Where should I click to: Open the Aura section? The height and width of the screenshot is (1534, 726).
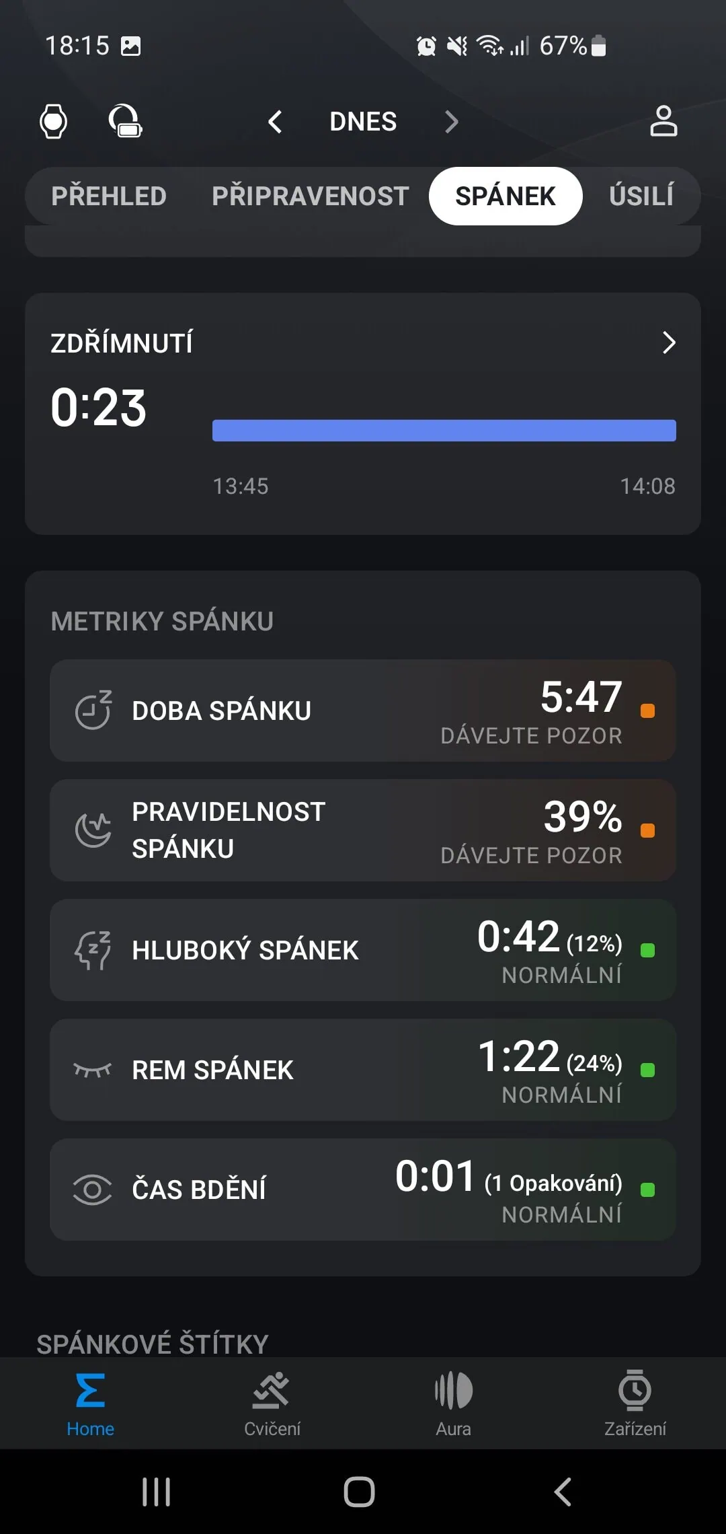click(453, 1404)
